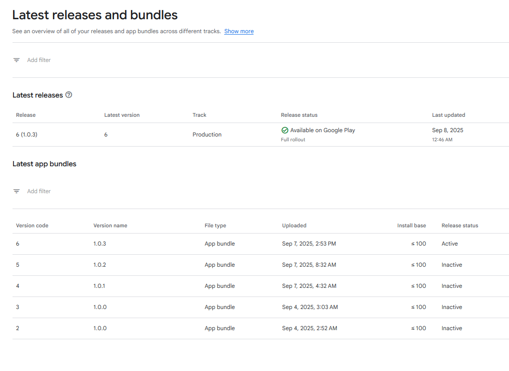Open the Show more link
Image resolution: width=509 pixels, height=371 pixels.
(x=239, y=31)
